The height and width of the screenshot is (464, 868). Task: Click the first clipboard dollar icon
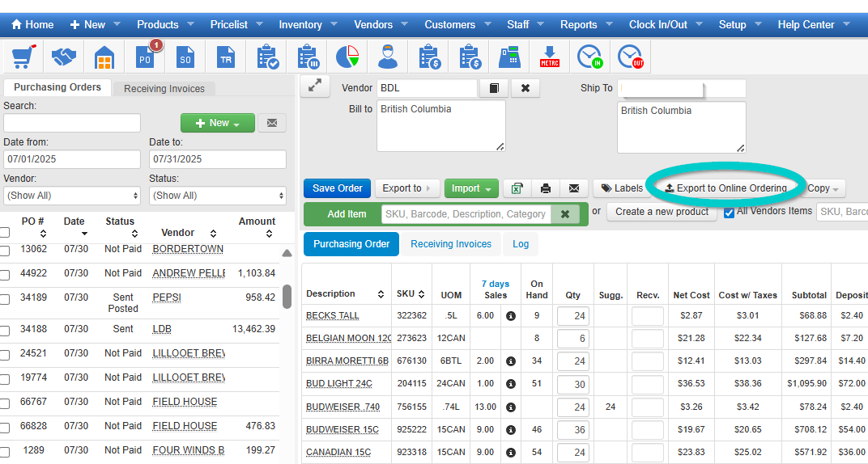(429, 57)
